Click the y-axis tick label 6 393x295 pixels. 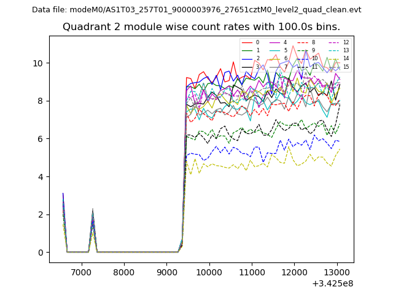41,140
